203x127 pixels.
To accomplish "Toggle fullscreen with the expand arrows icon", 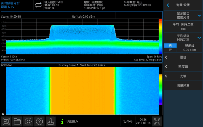I will 157,121.
